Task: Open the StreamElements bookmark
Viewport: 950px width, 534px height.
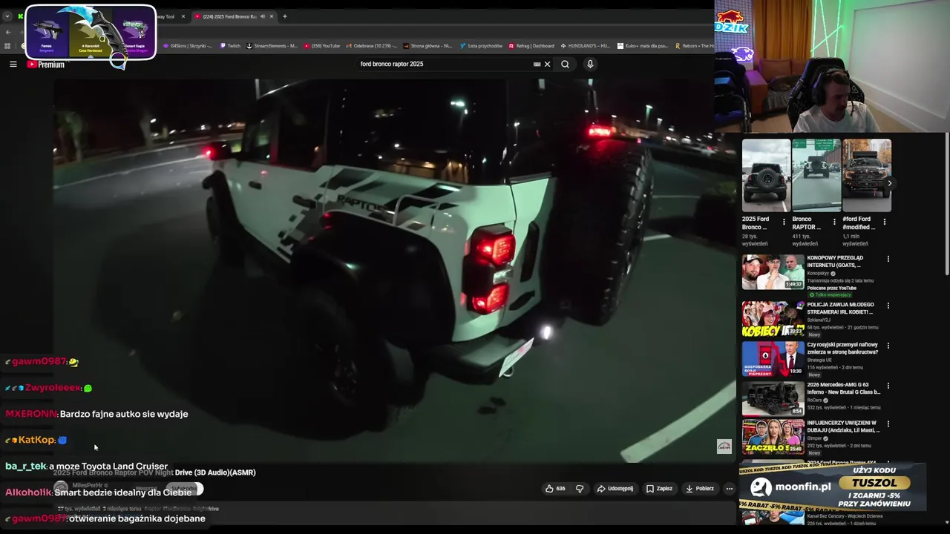Action: click(x=272, y=46)
